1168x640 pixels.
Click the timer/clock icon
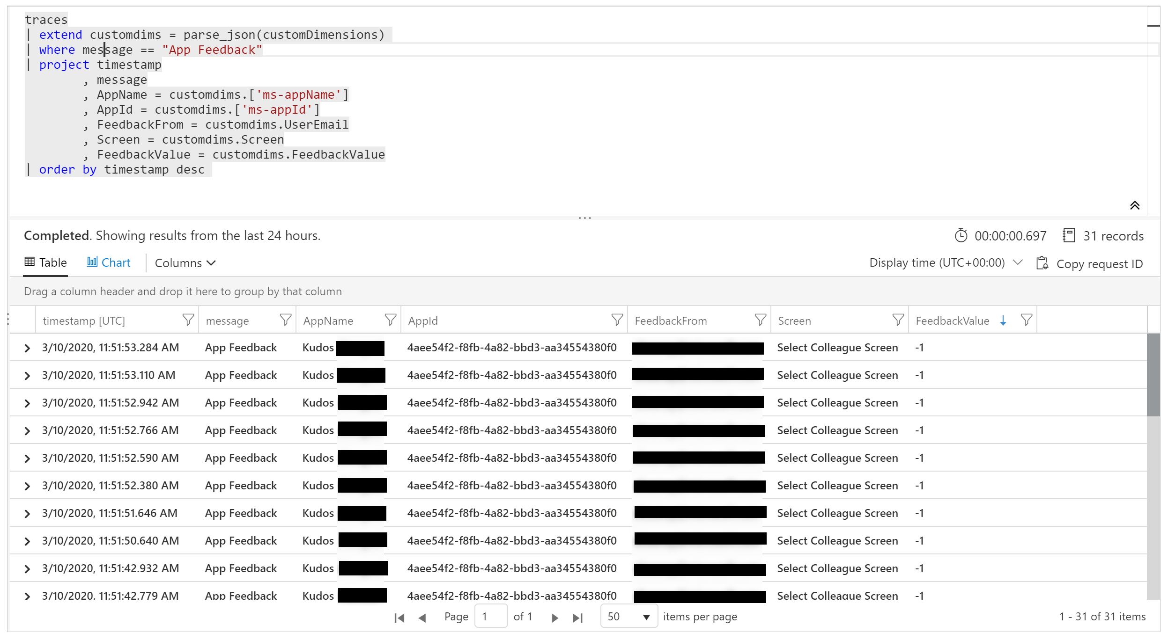(965, 236)
